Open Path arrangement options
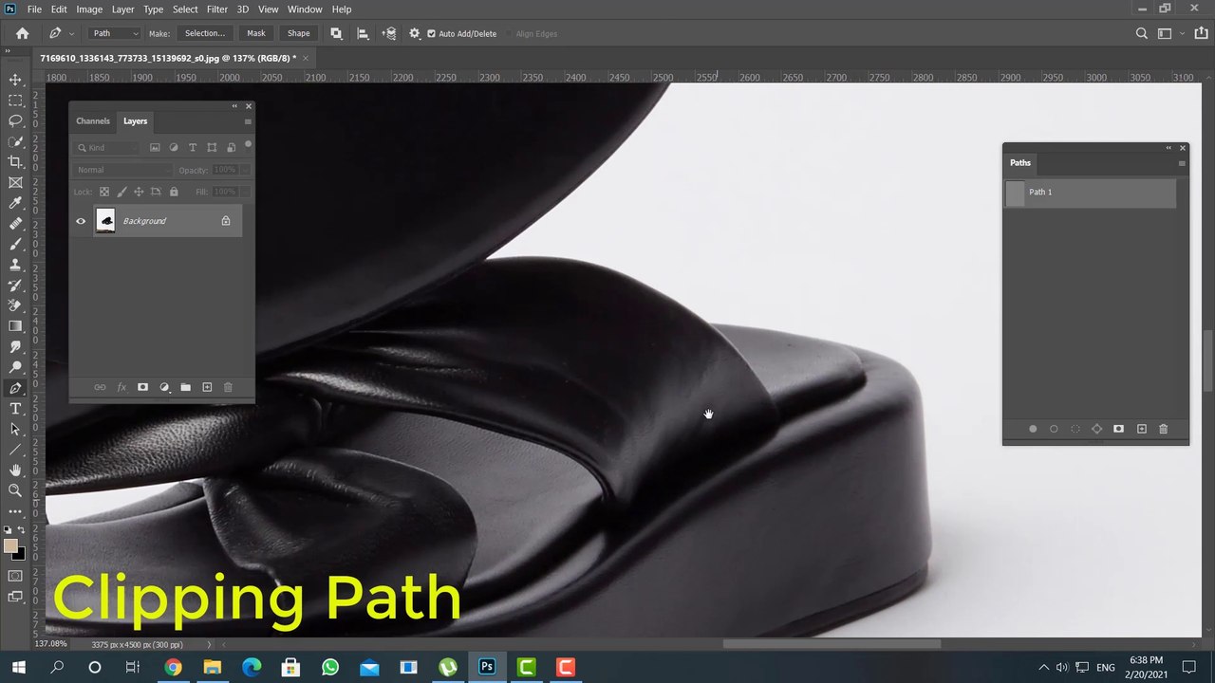 pos(389,33)
